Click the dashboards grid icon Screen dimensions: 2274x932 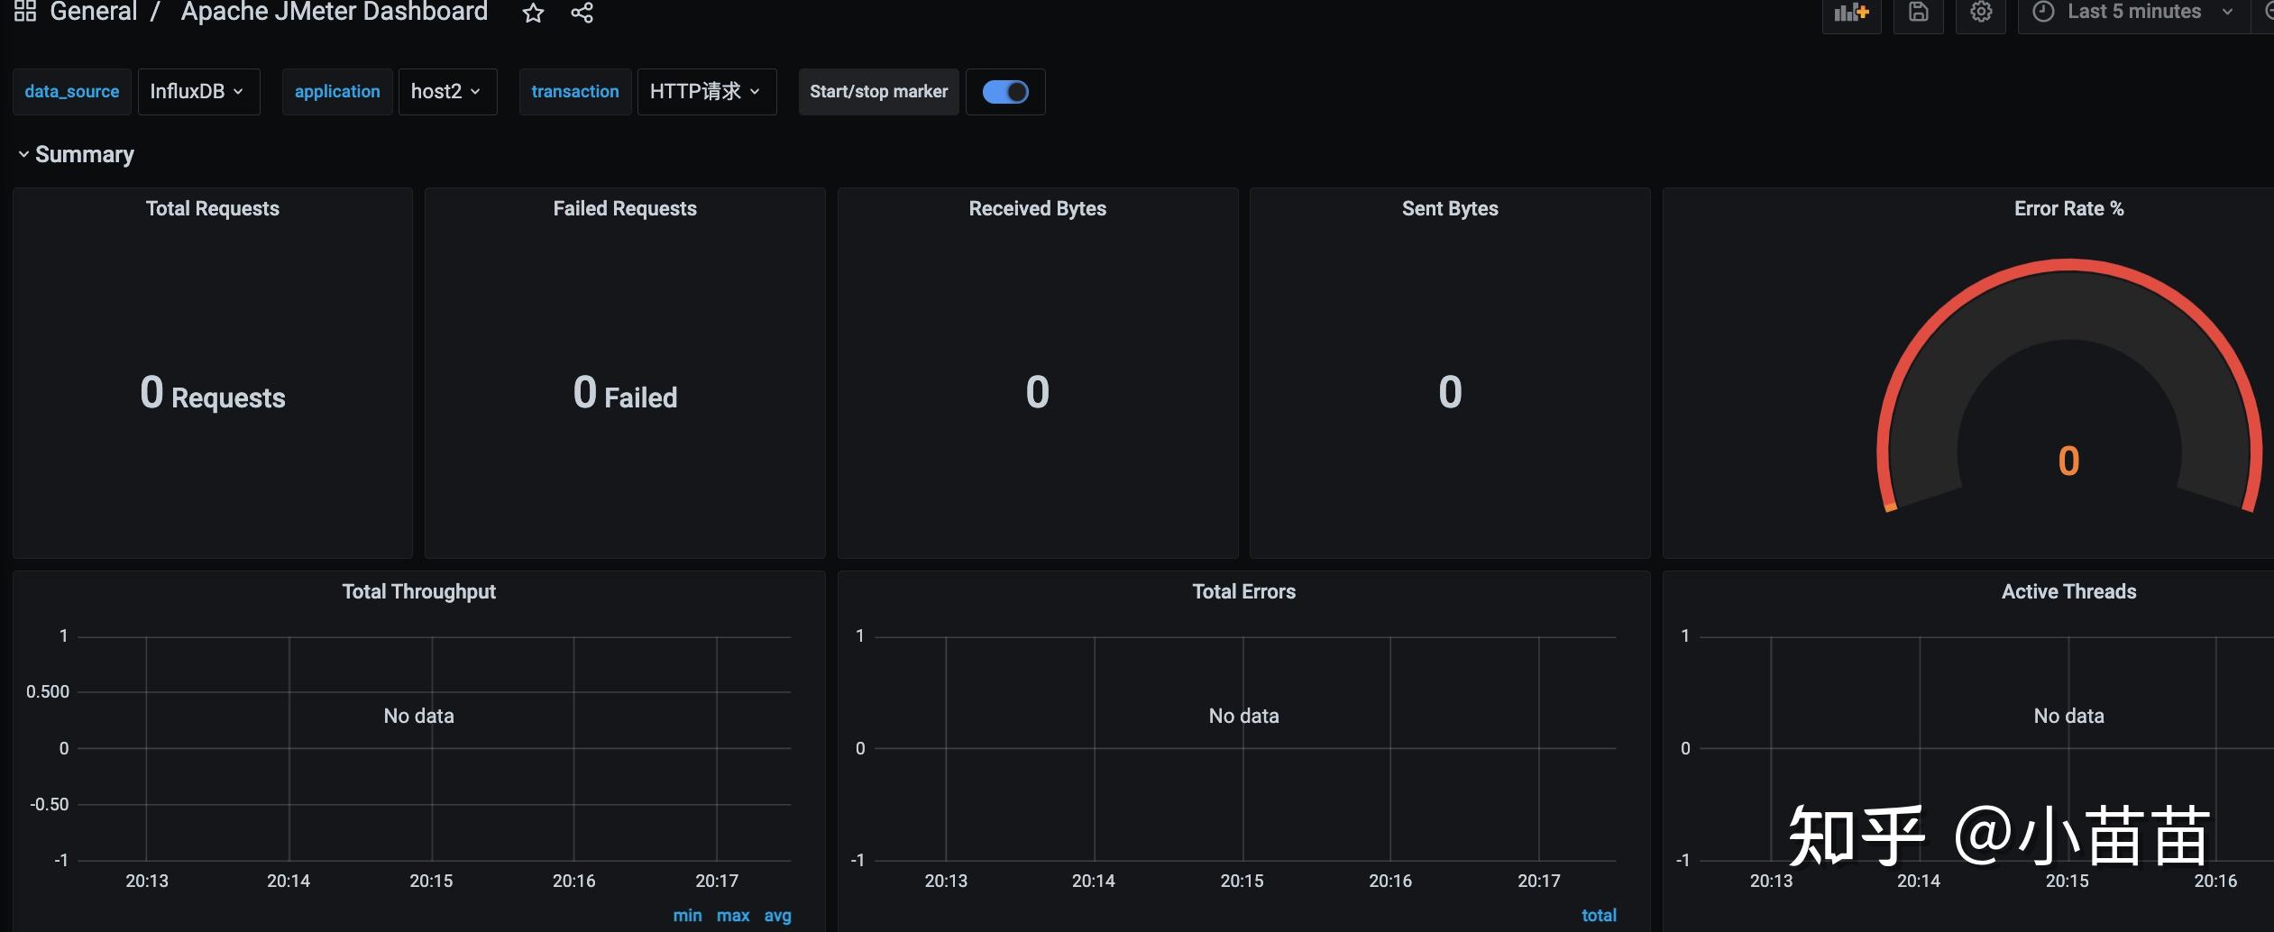click(x=25, y=12)
